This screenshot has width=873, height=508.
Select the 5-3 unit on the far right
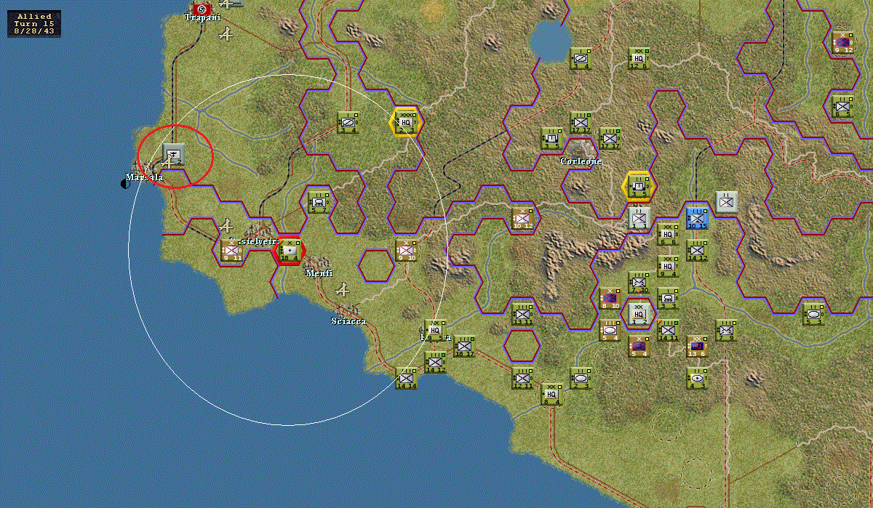(x=813, y=314)
